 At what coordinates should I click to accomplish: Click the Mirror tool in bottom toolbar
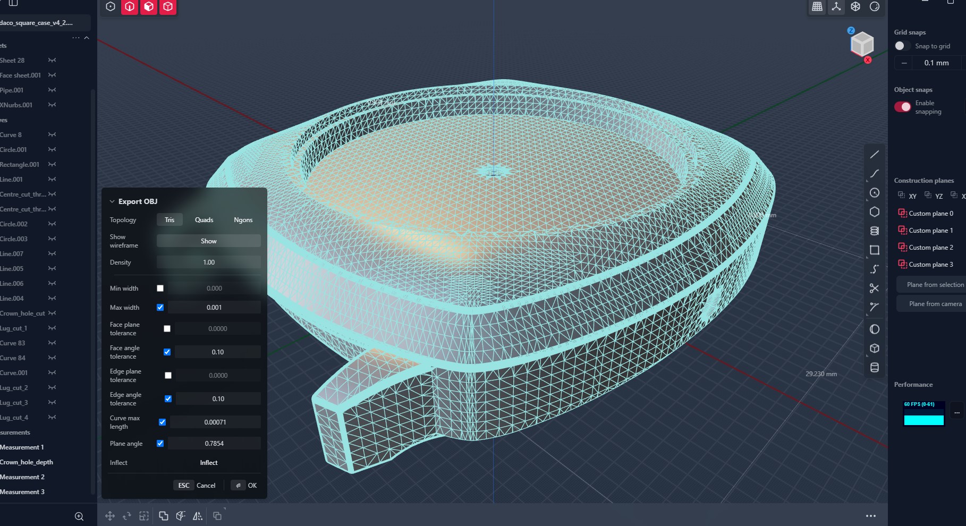click(198, 516)
